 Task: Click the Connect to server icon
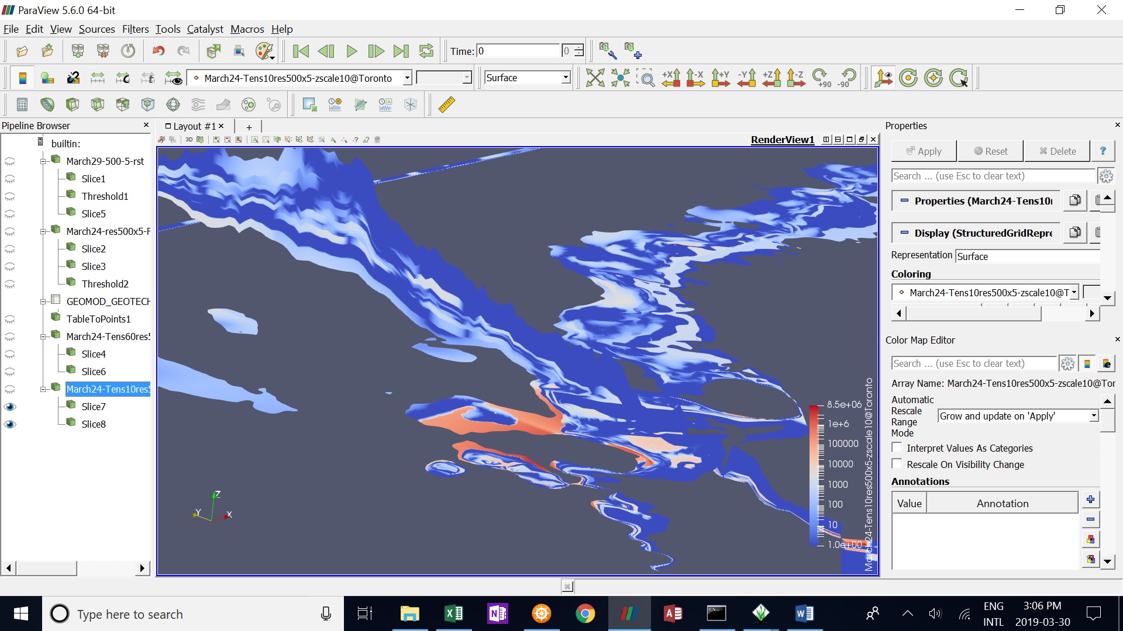coord(78,51)
